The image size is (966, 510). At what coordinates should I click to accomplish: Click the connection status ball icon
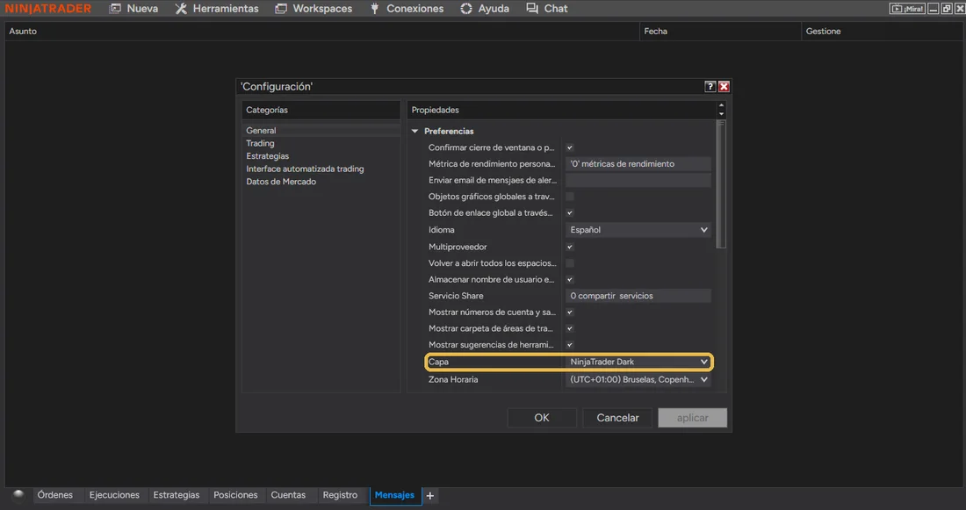(x=18, y=494)
